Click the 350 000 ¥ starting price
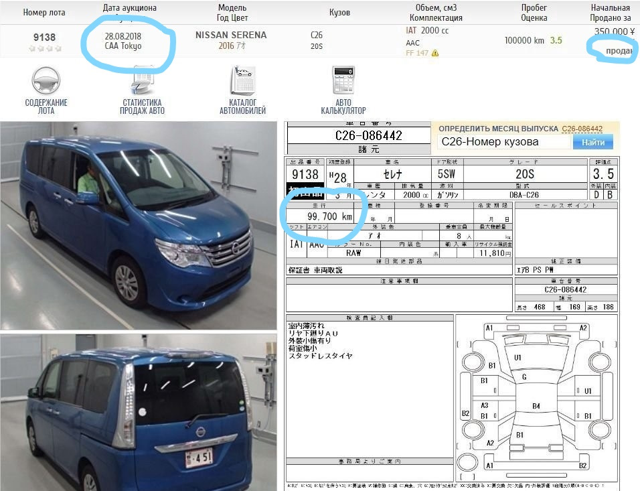The image size is (640, 491). (615, 32)
